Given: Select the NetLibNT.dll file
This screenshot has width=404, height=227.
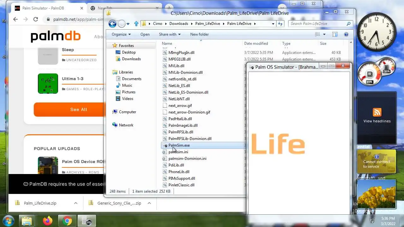Looking at the screenshot, I should (179, 99).
